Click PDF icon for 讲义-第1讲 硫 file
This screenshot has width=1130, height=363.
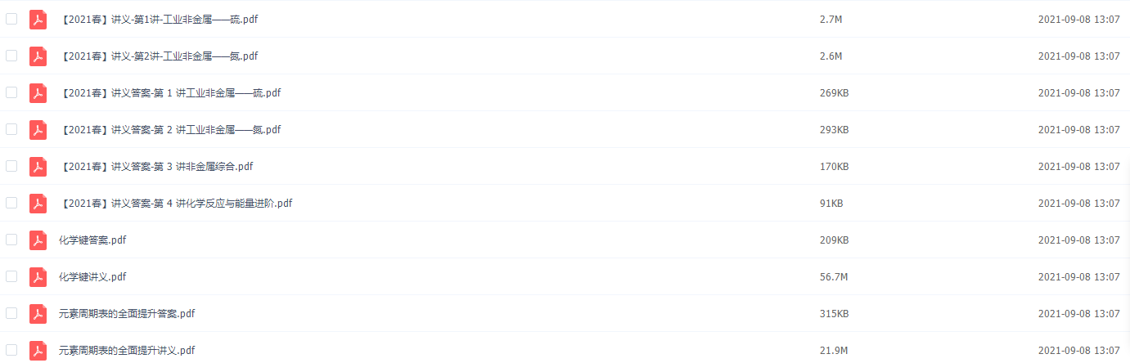38,20
